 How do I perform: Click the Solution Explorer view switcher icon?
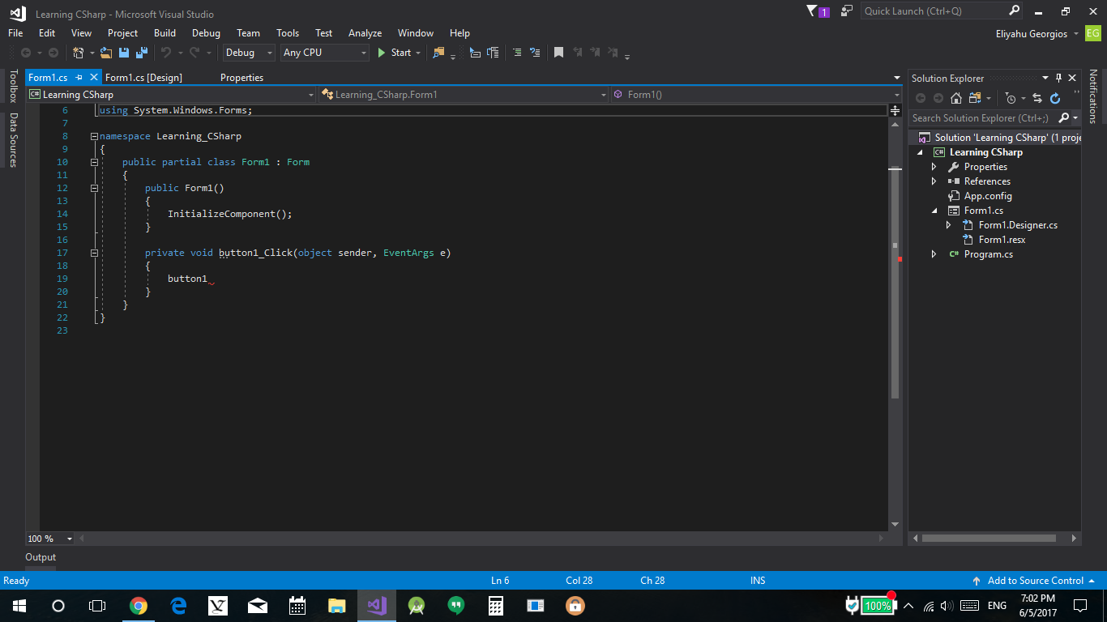click(974, 98)
